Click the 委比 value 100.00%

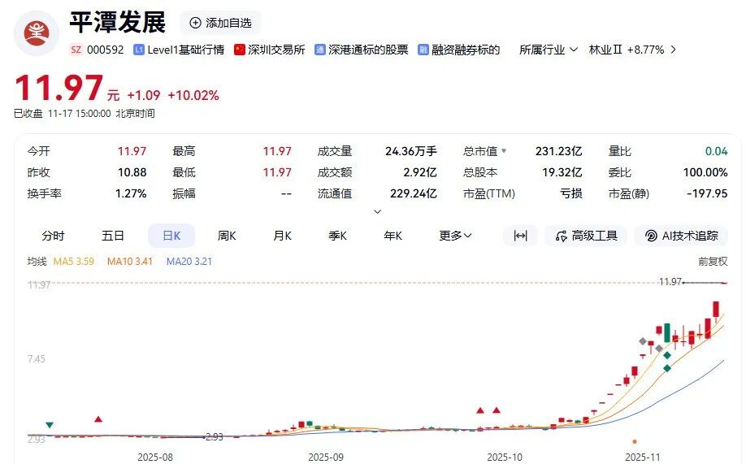pos(705,172)
